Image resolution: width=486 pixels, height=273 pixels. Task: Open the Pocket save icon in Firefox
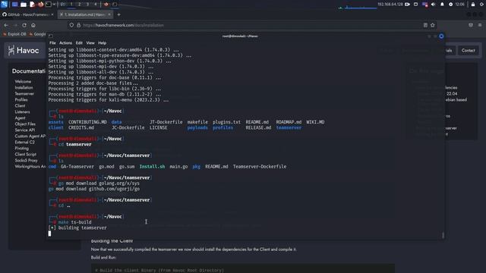pyautogui.click(x=471, y=25)
